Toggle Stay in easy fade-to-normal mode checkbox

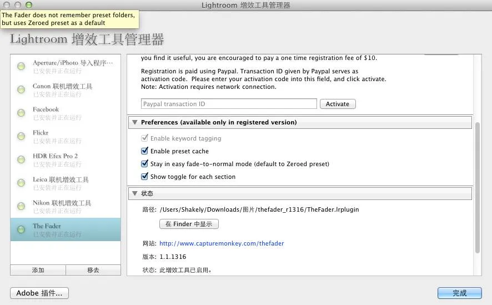[x=144, y=163]
